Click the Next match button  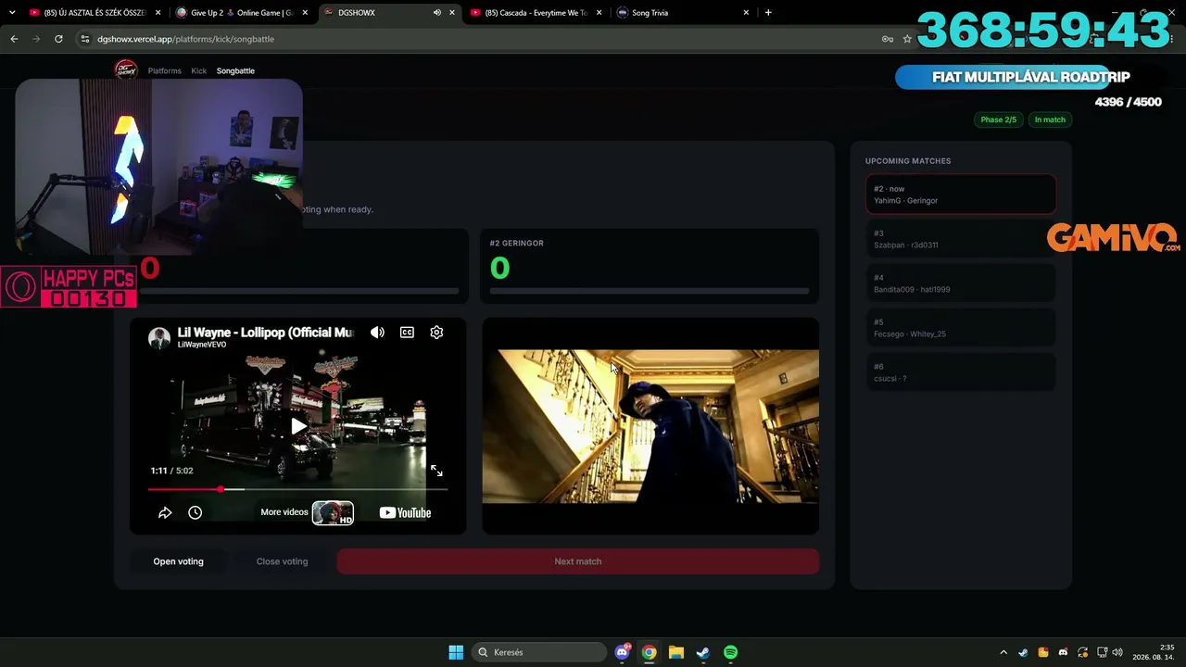[578, 561]
